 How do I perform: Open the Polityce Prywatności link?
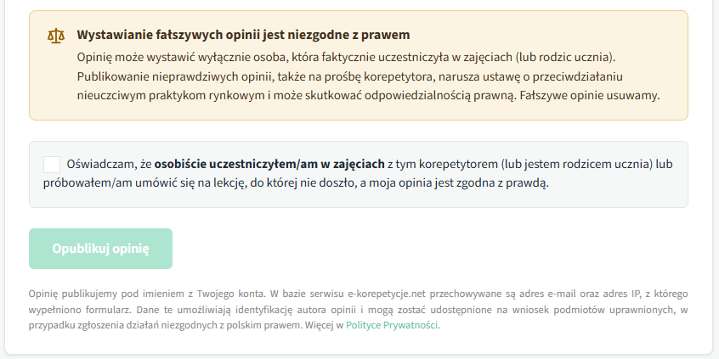(x=392, y=326)
